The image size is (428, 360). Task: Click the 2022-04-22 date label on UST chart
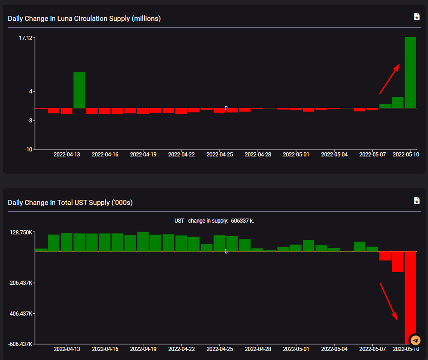click(x=181, y=349)
